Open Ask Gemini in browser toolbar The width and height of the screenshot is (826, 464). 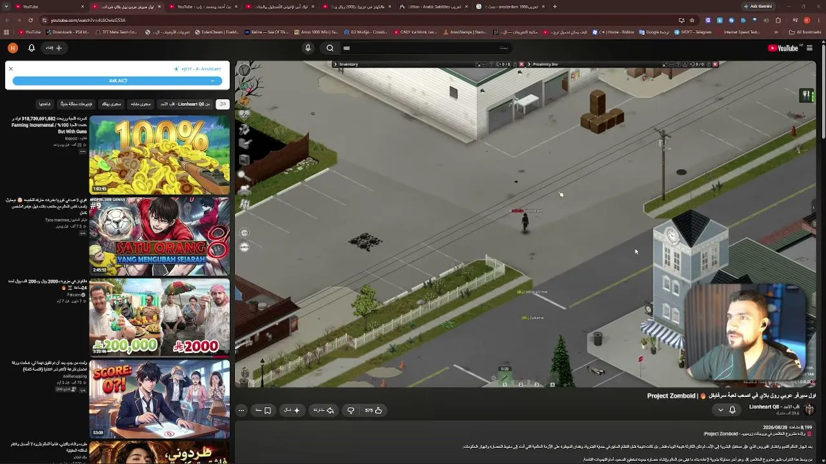tap(758, 6)
